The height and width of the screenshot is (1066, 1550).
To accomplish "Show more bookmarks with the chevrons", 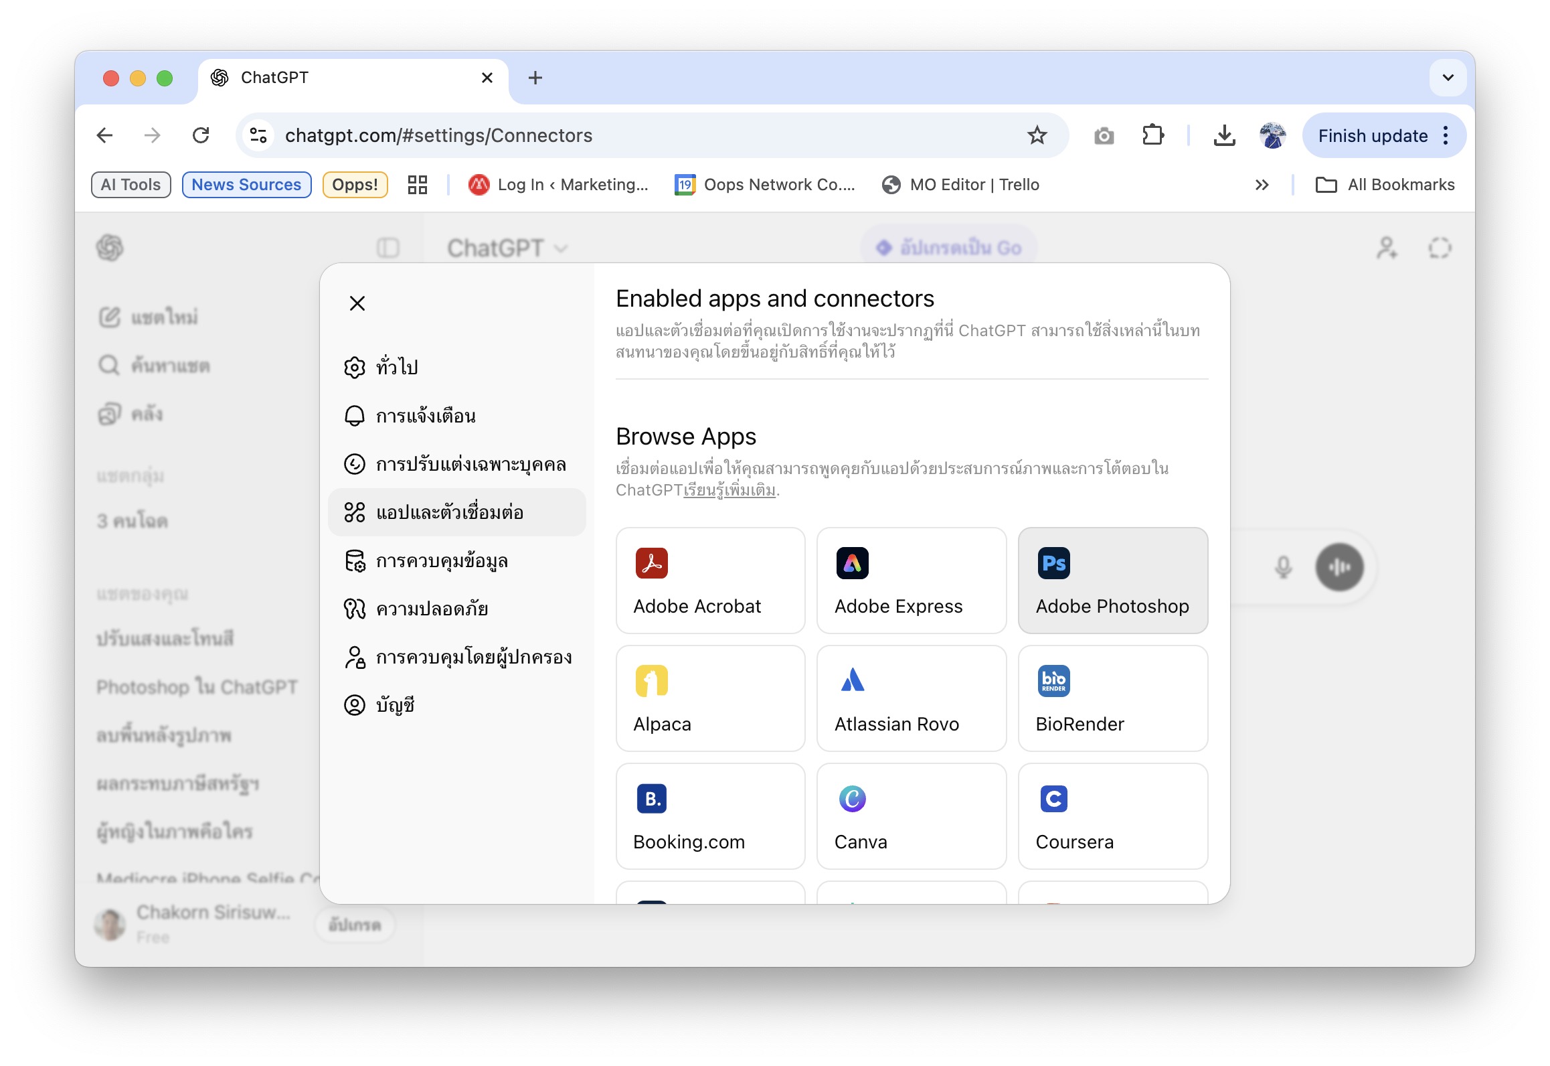I will (x=1262, y=185).
